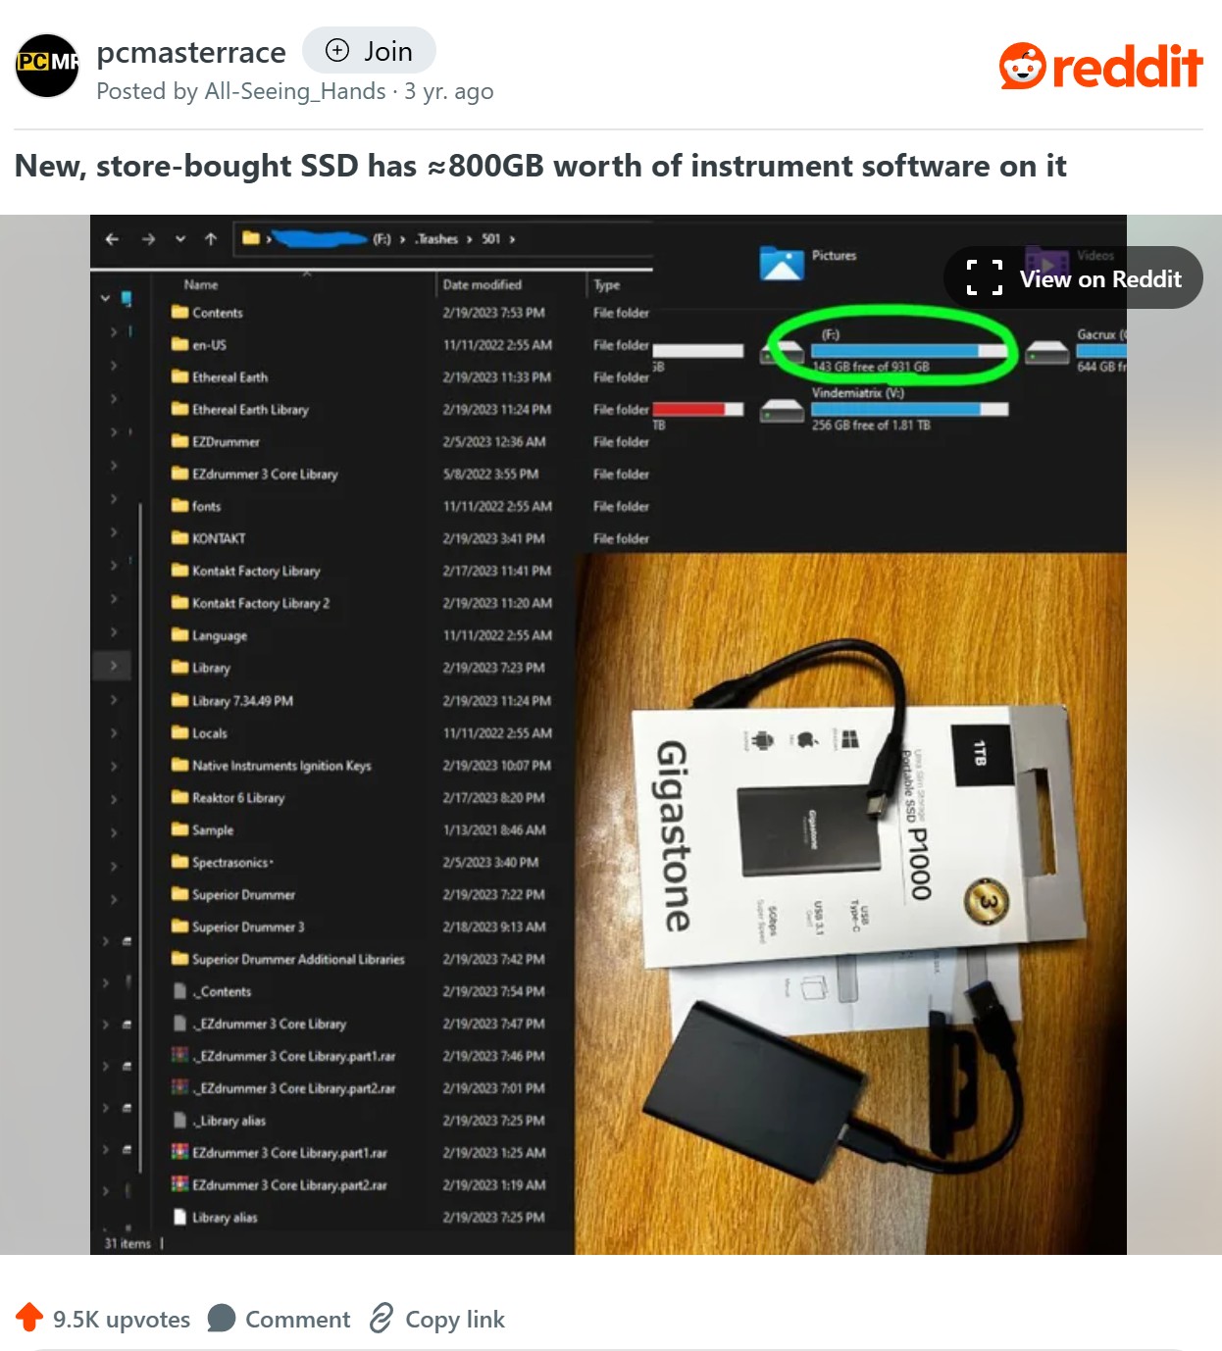Viewport: 1222px width, 1351px height.
Task: Collapse the top navigation tree chevron
Action: pyautogui.click(x=105, y=298)
